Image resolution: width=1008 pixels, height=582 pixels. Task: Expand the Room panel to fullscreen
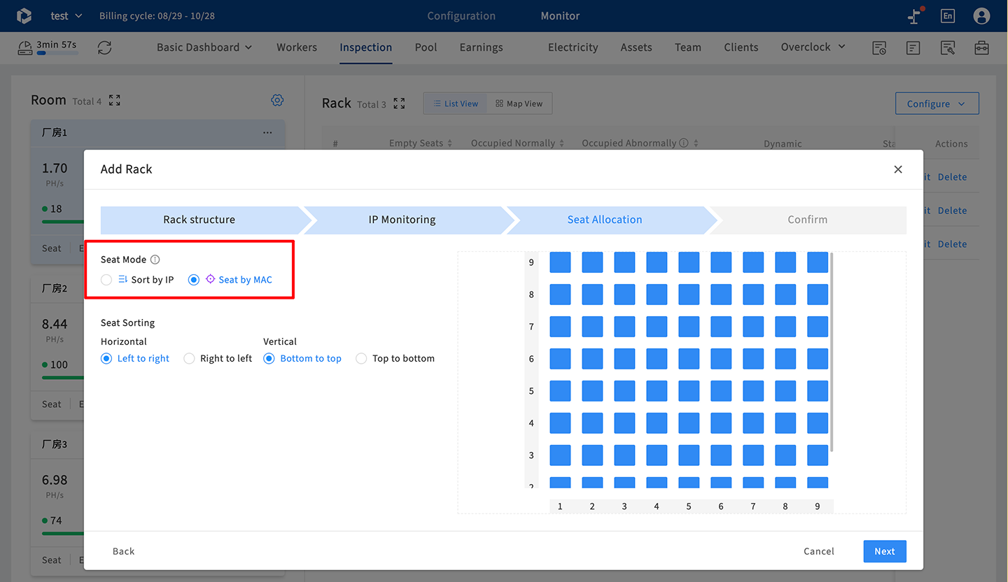[x=115, y=101]
